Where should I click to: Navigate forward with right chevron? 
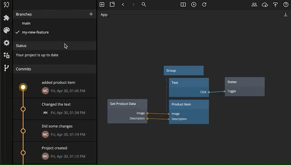[x=133, y=5]
